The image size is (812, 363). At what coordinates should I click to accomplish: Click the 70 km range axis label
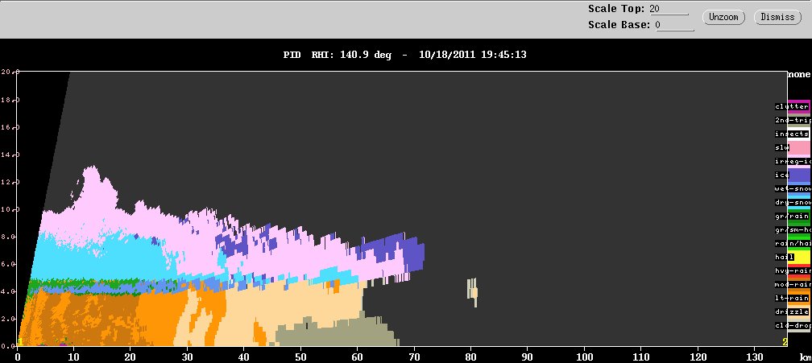click(x=414, y=357)
